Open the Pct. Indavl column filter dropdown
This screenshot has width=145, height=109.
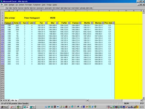pos(114,23)
